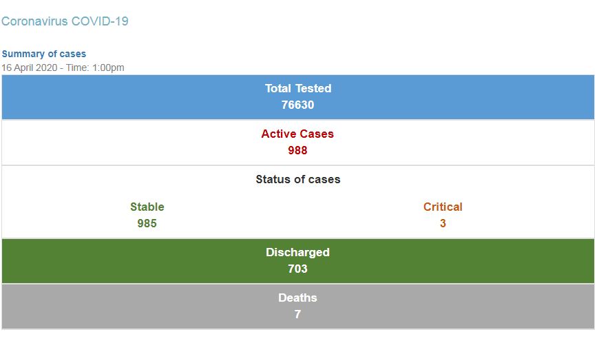Select the 985 stable count
599x343 pixels.
pyautogui.click(x=147, y=223)
